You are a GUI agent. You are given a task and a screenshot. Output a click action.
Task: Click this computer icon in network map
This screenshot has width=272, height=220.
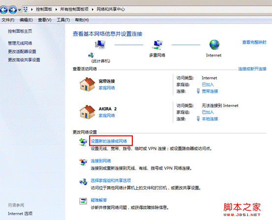coord(100,45)
